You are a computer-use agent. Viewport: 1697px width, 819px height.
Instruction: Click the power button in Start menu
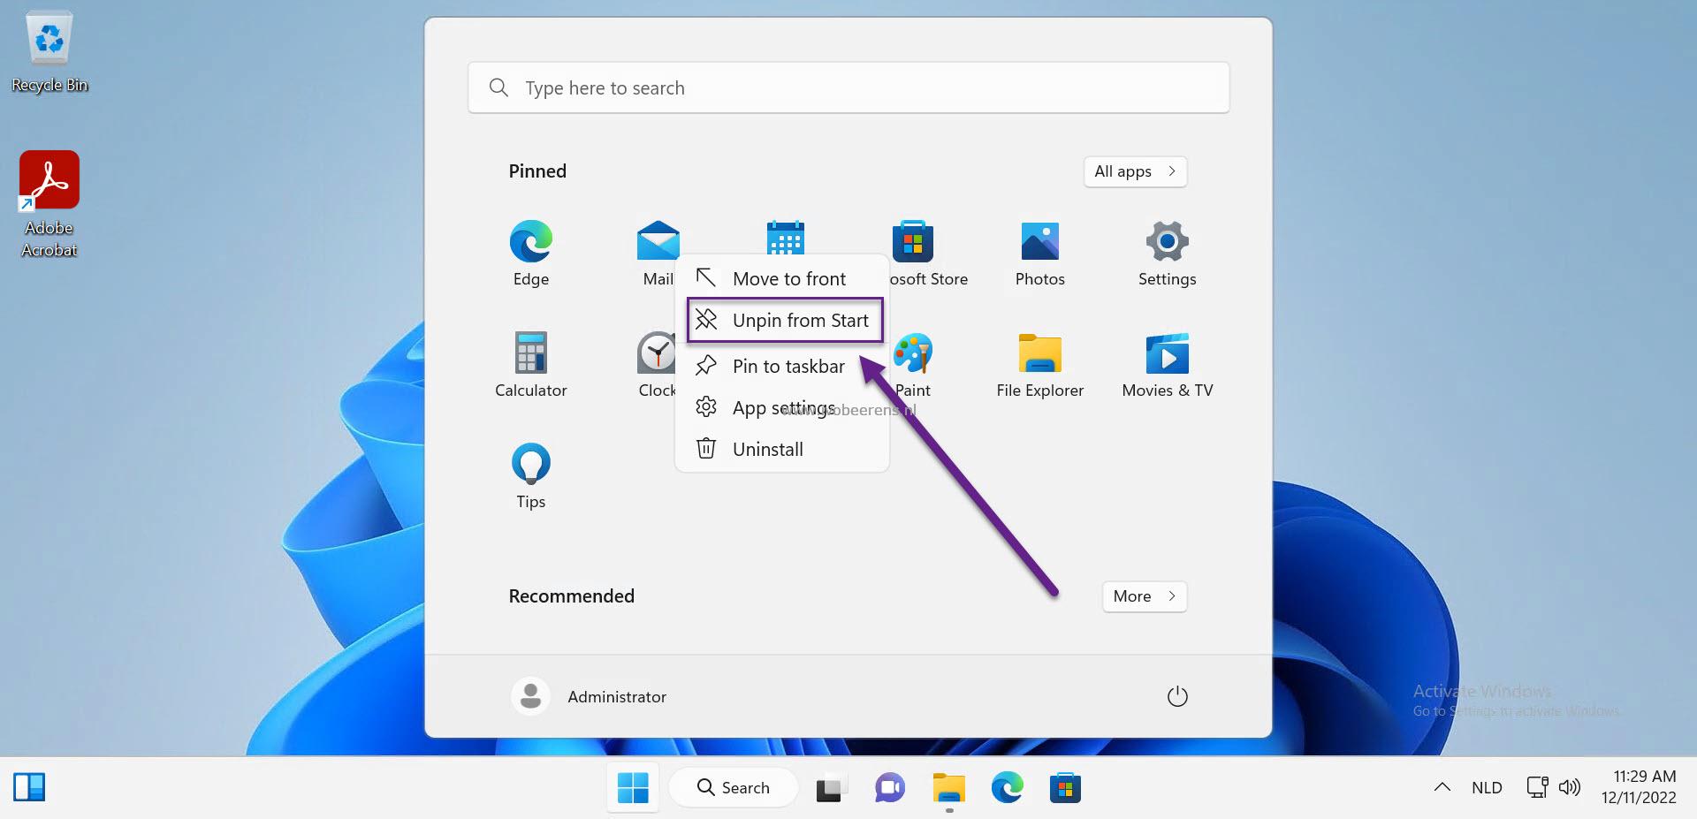tap(1177, 696)
